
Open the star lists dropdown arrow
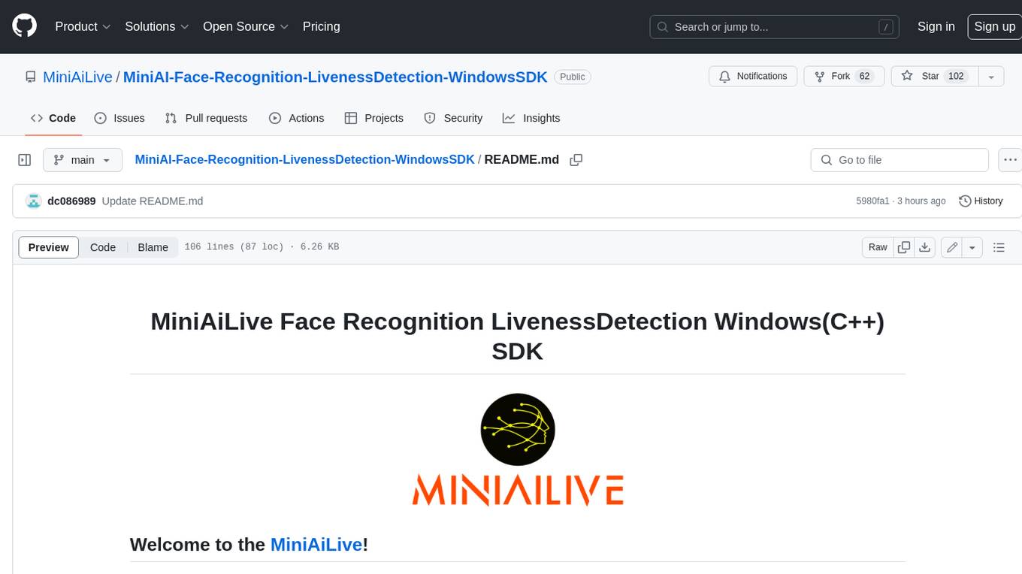[991, 76]
